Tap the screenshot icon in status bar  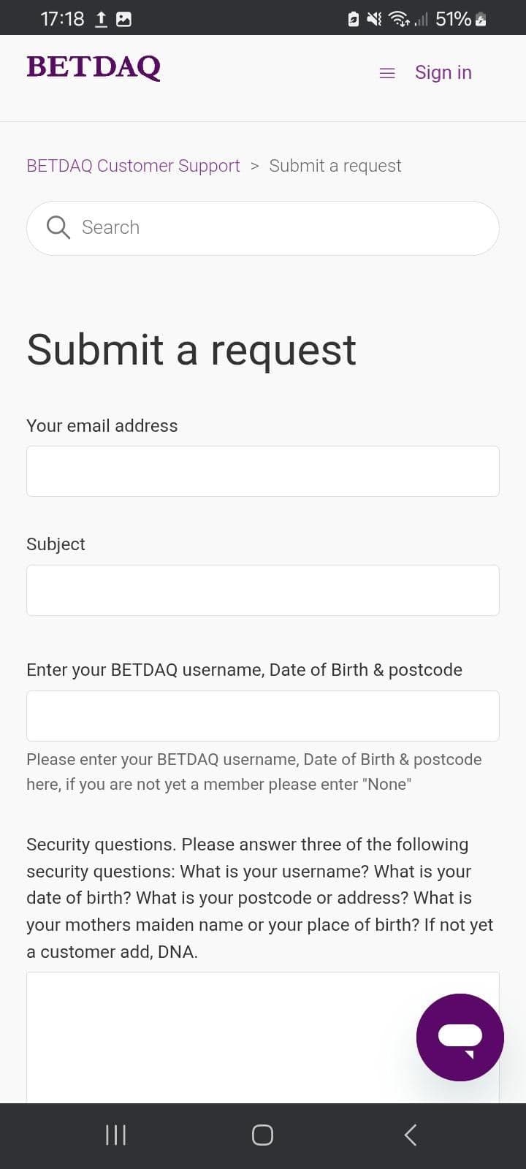[123, 18]
